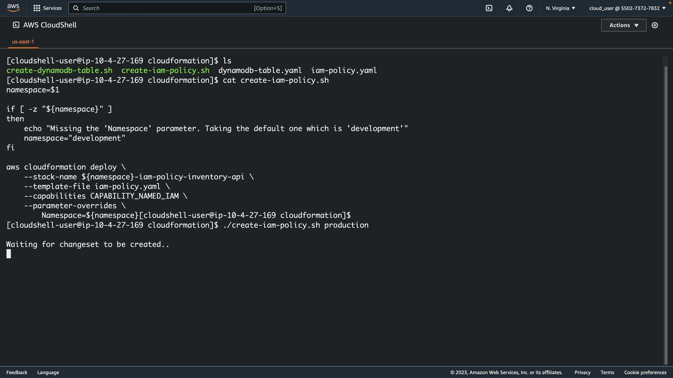673x378 pixels.
Task: Select the us-east-1 terminal tab
Action: [23, 42]
